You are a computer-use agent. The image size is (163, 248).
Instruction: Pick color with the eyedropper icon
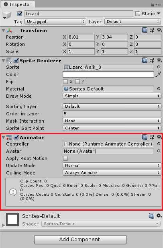pos(158,74)
